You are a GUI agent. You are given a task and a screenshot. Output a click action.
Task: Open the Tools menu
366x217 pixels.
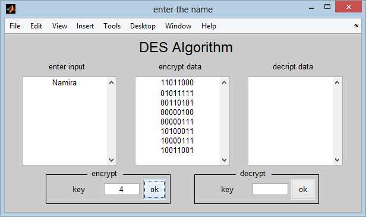click(x=112, y=26)
